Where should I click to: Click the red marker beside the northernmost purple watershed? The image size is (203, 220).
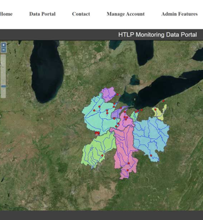(x=117, y=94)
